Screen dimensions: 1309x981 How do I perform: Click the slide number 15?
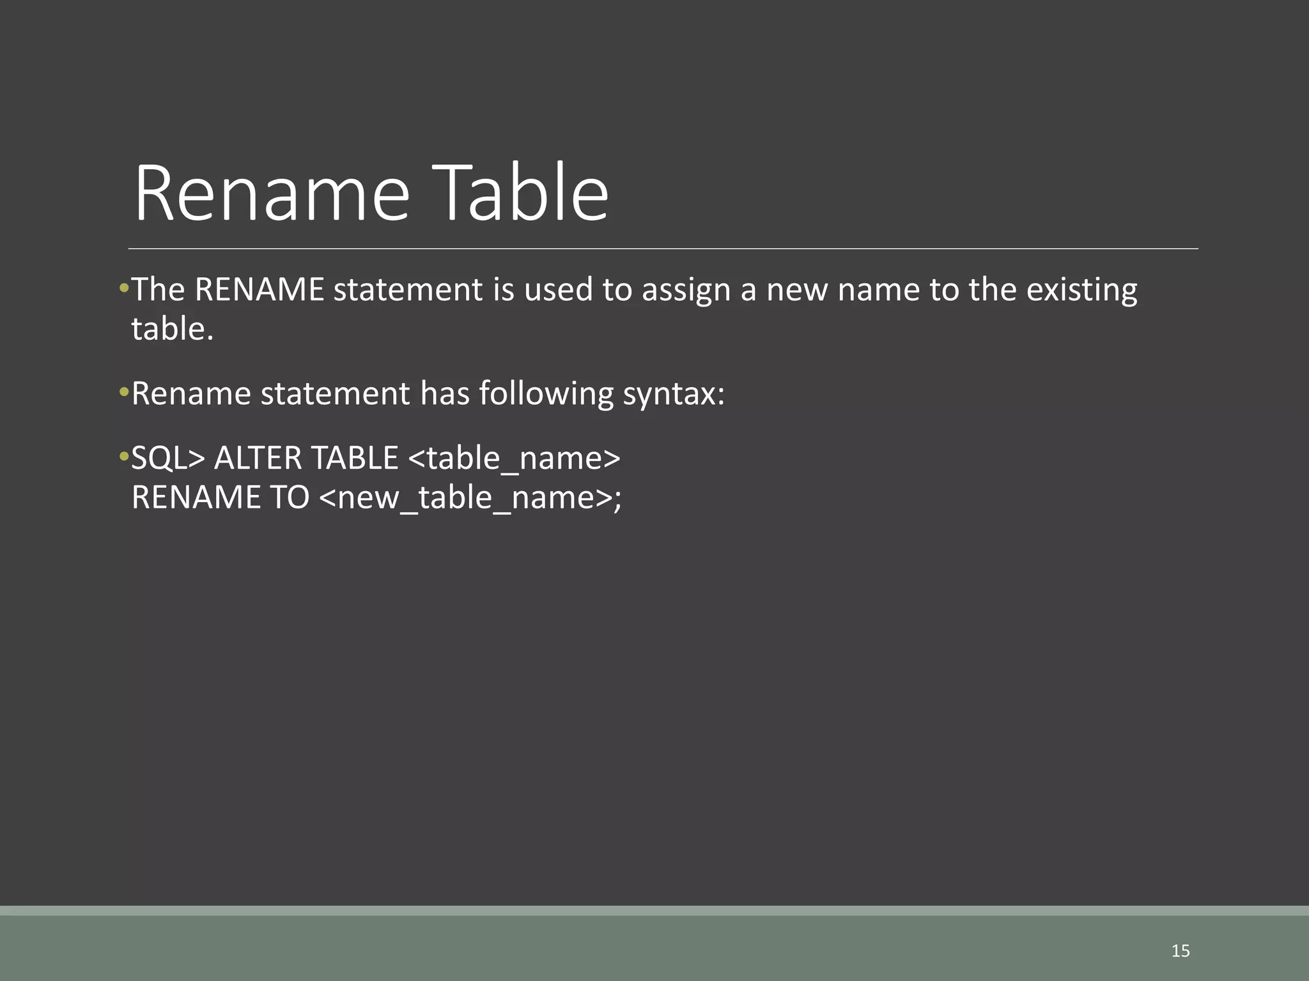pyautogui.click(x=1181, y=951)
